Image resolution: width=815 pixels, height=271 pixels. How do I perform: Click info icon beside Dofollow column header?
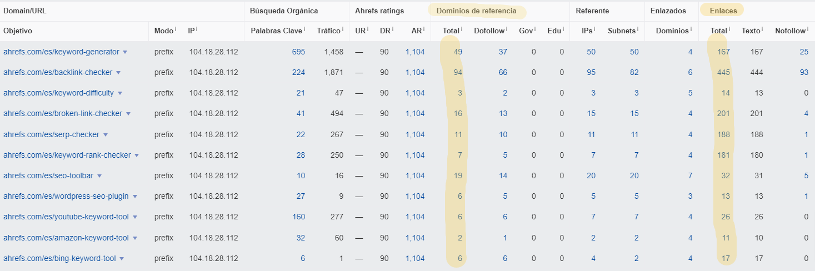[x=508, y=29]
